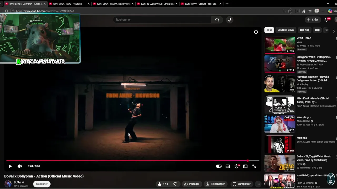Resume playback with the play button

point(10,166)
